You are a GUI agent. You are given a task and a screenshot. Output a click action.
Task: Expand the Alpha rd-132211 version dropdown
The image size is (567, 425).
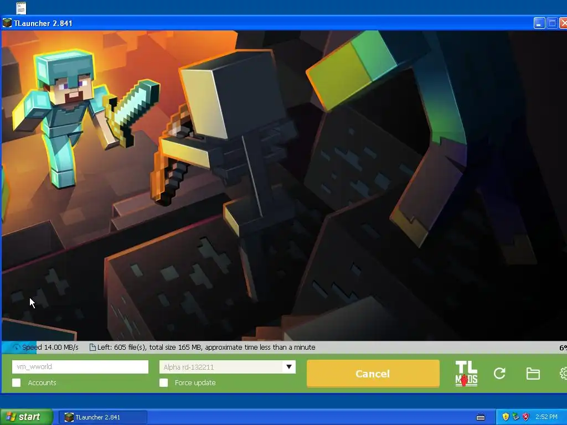click(x=288, y=367)
